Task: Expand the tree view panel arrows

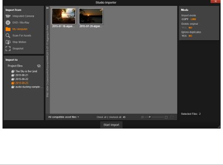Action: click(x=48, y=8)
